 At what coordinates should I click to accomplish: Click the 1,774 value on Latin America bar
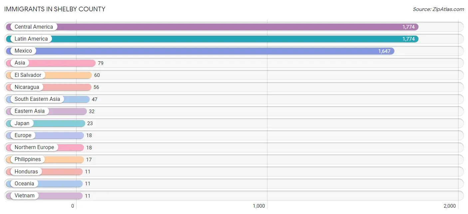pos(408,39)
